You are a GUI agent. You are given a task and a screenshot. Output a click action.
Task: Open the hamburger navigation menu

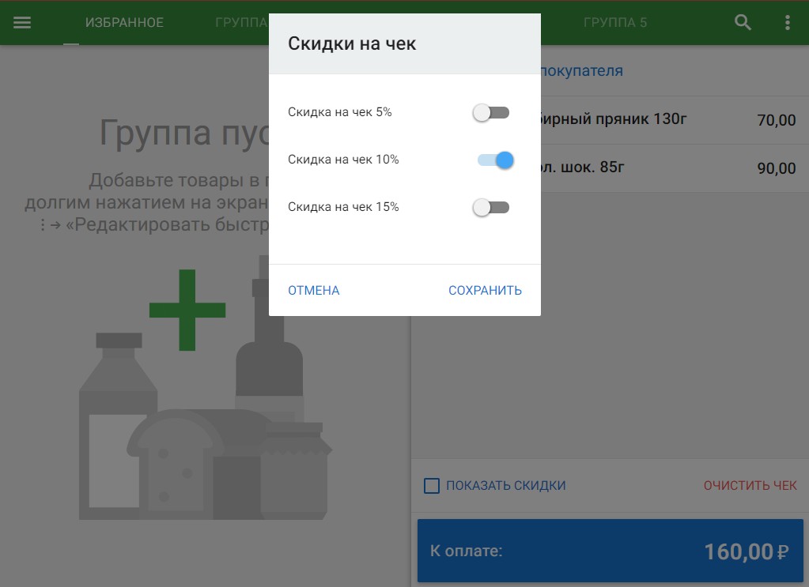pos(22,22)
